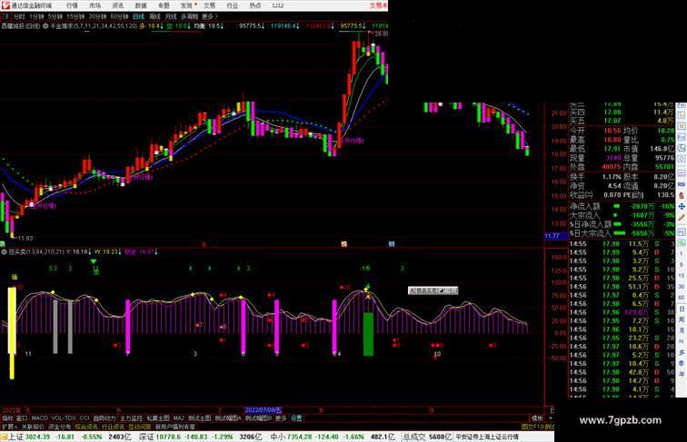The height and width of the screenshot is (442, 687).
Task: Click the 通达信 app logo icon
Action: click(x=5, y=5)
